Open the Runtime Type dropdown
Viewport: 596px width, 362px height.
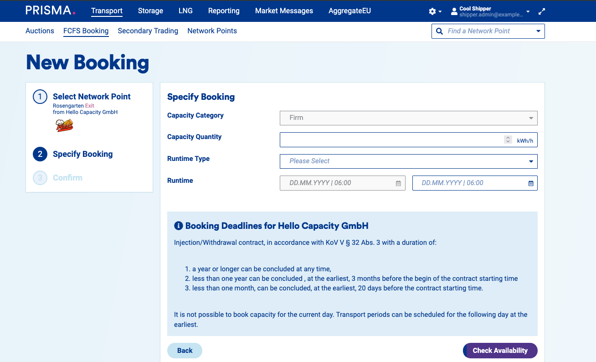tap(409, 161)
